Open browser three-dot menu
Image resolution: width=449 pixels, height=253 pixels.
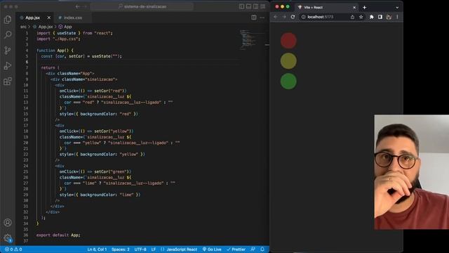click(x=397, y=17)
